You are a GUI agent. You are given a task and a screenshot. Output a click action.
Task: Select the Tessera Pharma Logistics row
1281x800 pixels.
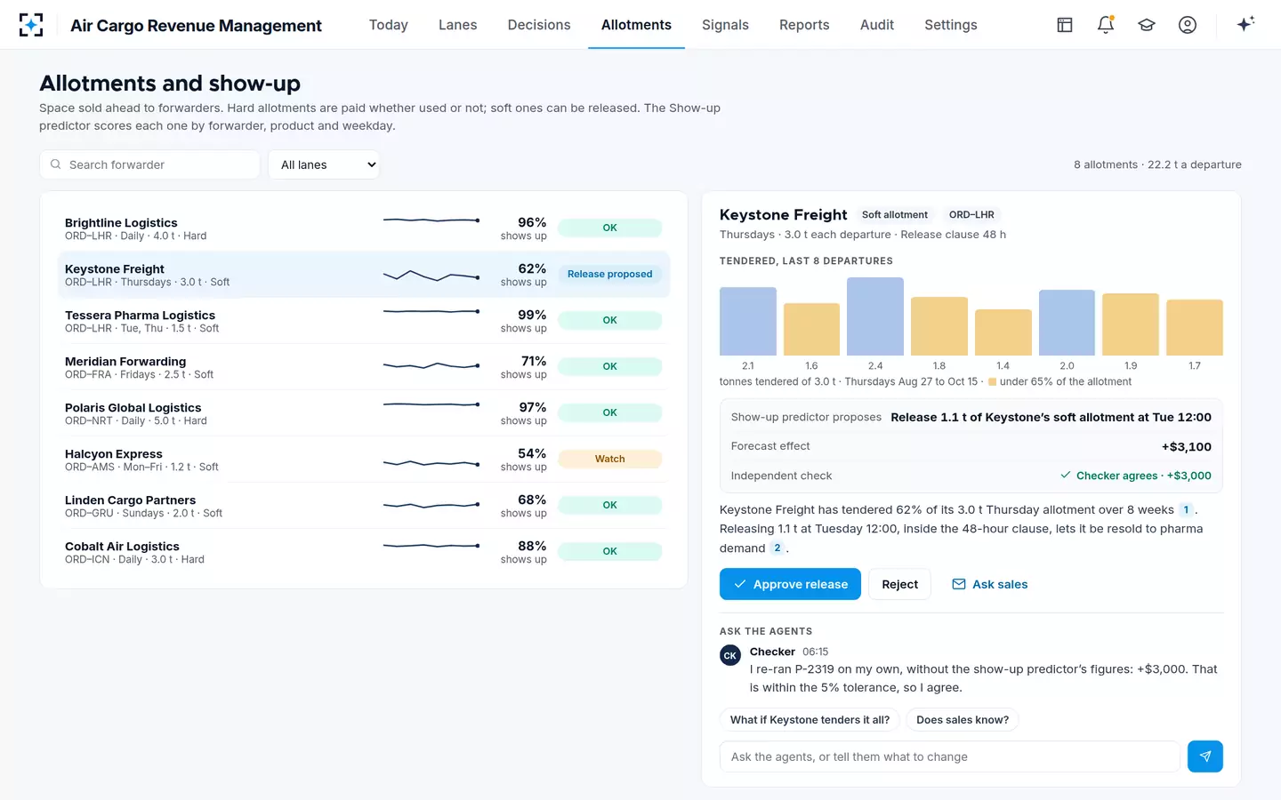tap(364, 321)
